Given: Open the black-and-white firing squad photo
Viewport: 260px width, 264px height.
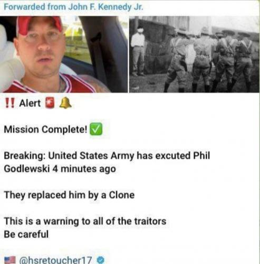Looking at the screenshot, I should click(195, 54).
